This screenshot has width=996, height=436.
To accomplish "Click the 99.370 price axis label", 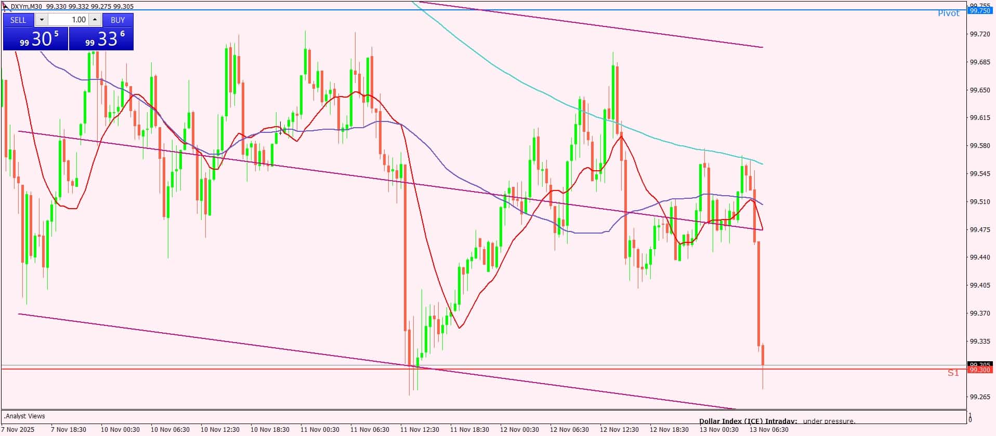I will (980, 314).
